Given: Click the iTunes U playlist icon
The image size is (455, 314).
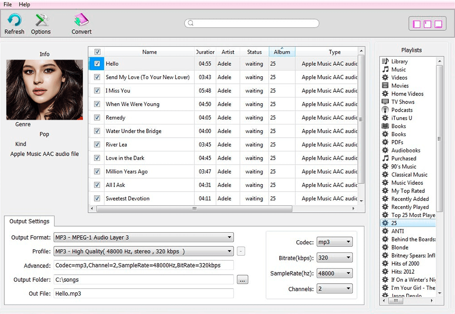Looking at the screenshot, I should click(x=386, y=118).
